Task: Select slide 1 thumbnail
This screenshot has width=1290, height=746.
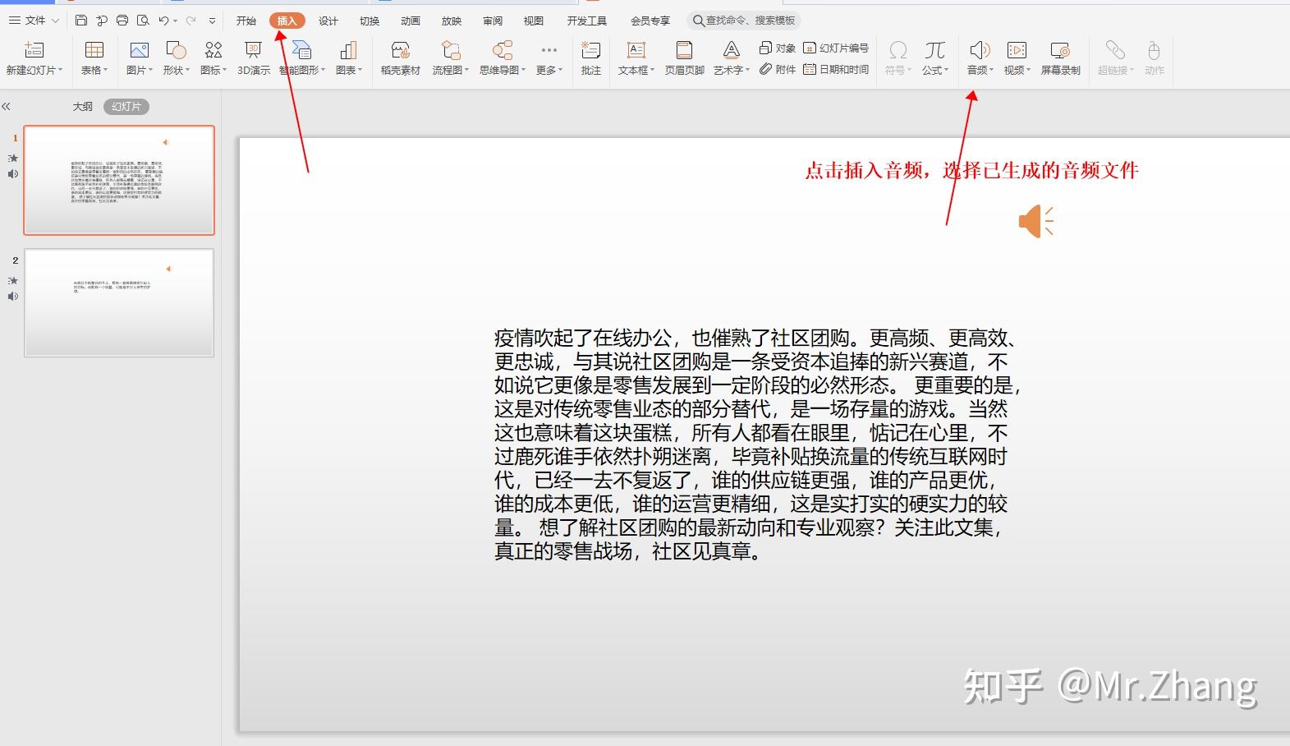Action: pos(119,180)
